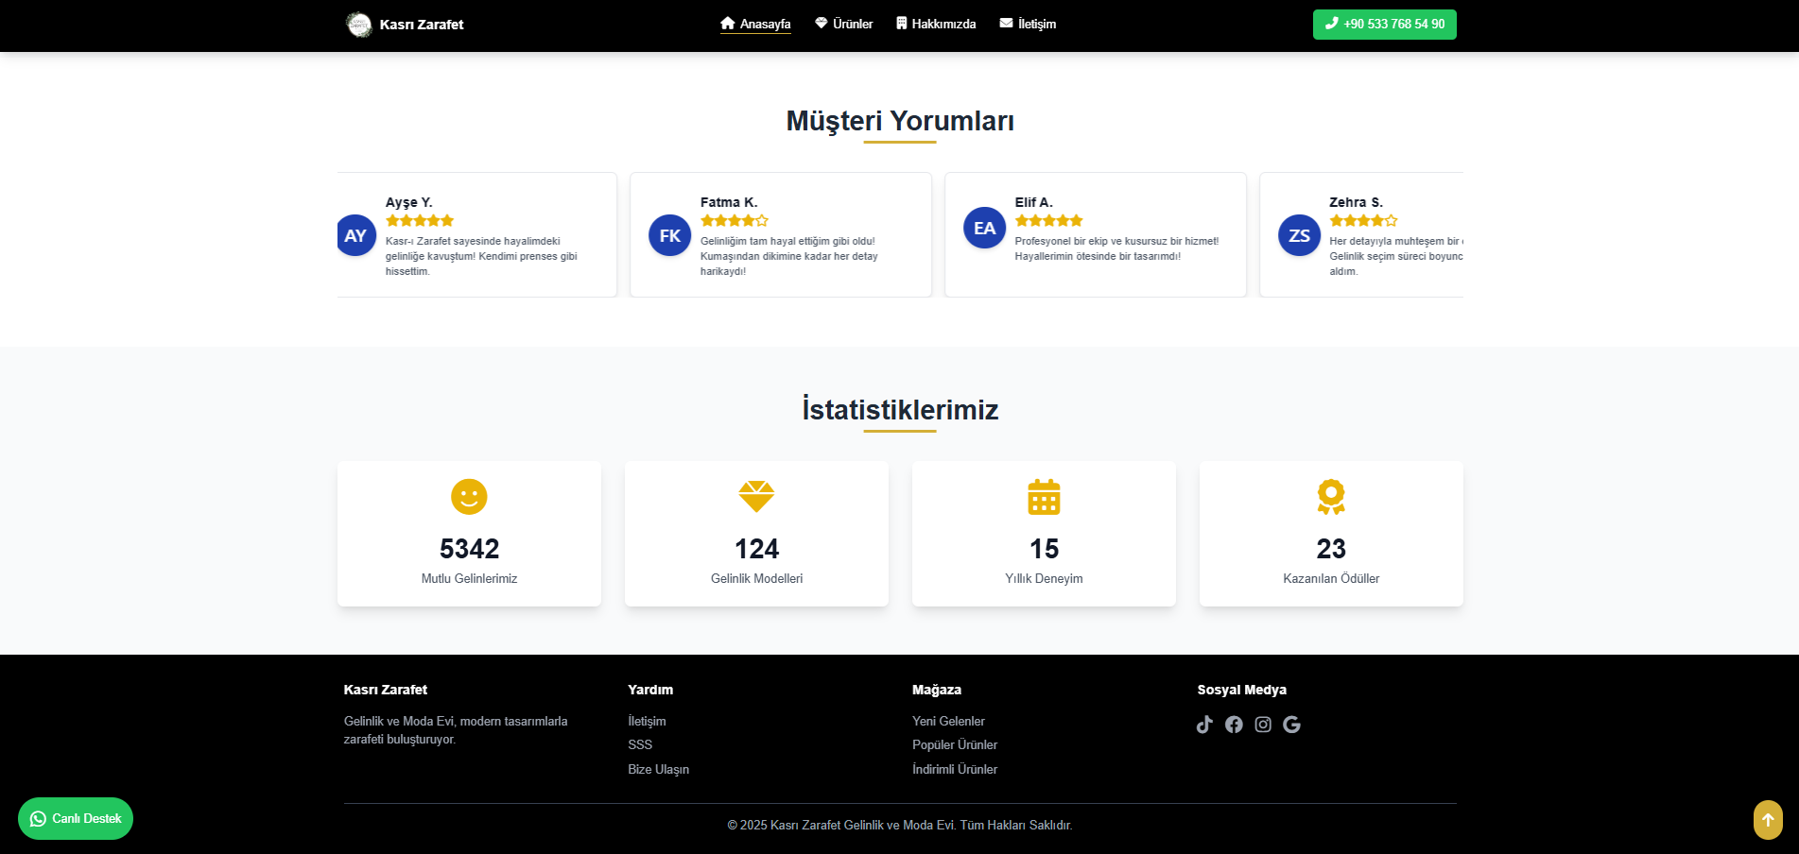Open İndirimli Ürünler footer link
The height and width of the screenshot is (854, 1799).
pyautogui.click(x=955, y=770)
